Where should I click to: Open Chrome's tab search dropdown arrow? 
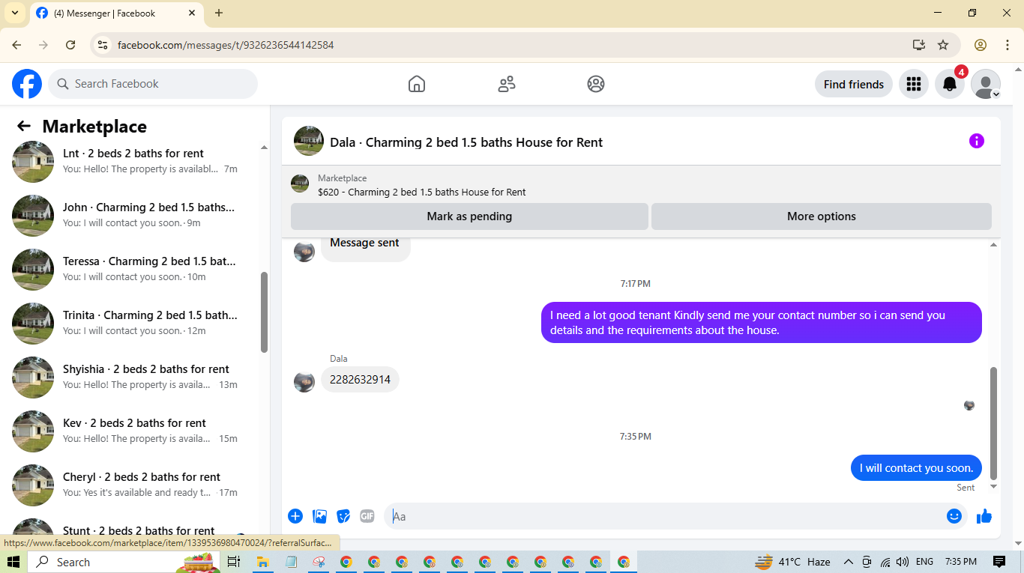tap(14, 13)
